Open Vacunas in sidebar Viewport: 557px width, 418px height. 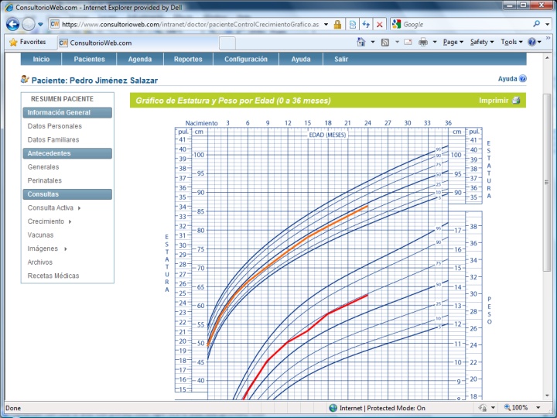[40, 235]
